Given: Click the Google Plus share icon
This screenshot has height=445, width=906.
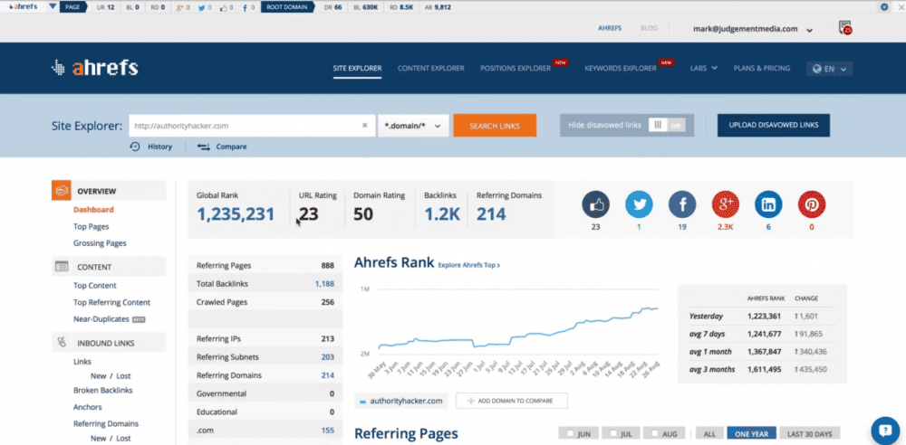Looking at the screenshot, I should (726, 204).
